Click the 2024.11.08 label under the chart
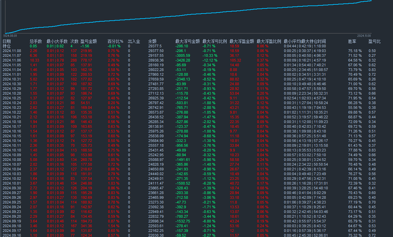 [x=364, y=36]
